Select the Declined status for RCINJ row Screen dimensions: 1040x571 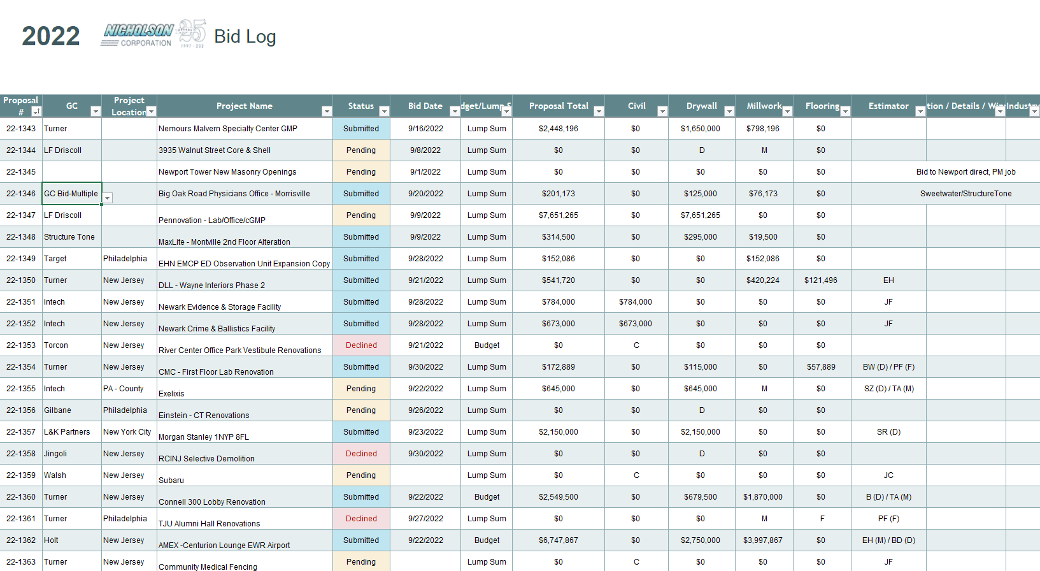(x=361, y=454)
